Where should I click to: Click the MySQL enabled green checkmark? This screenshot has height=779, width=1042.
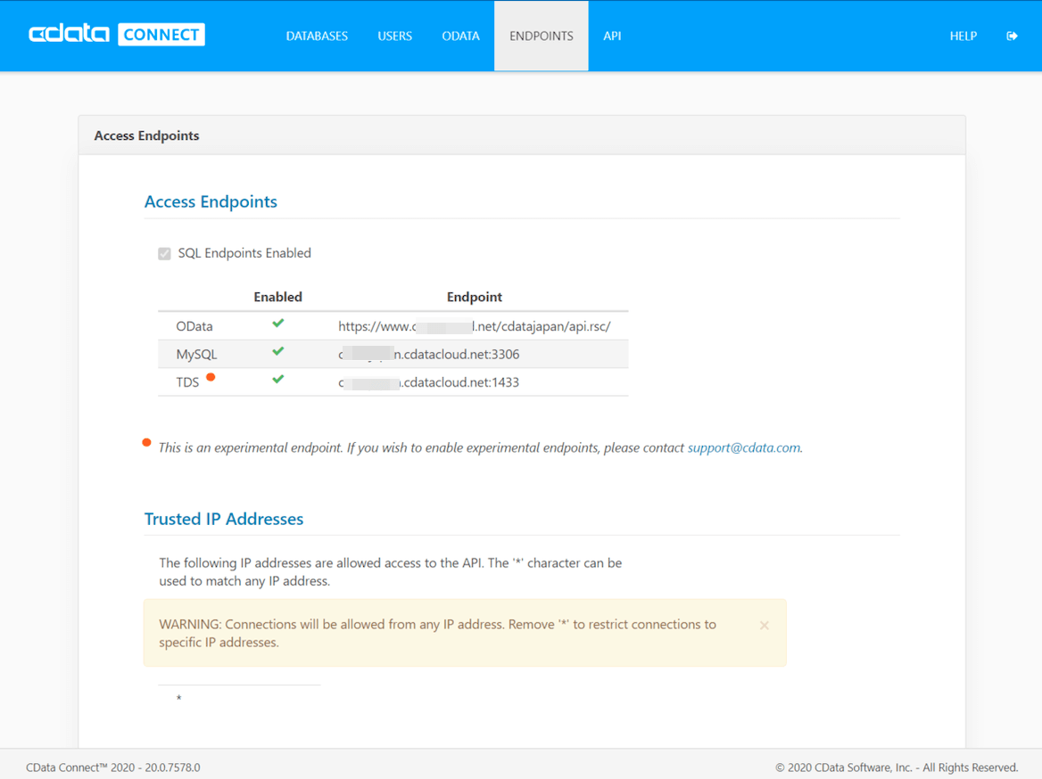[x=277, y=351]
